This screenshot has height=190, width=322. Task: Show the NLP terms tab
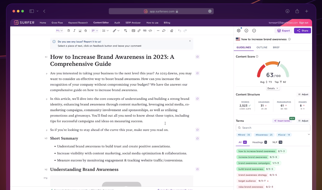coord(277,142)
